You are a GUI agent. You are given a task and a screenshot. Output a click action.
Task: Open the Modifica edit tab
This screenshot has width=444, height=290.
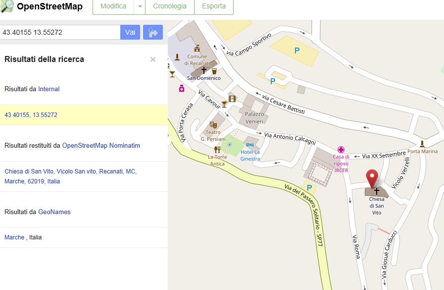[x=113, y=6]
